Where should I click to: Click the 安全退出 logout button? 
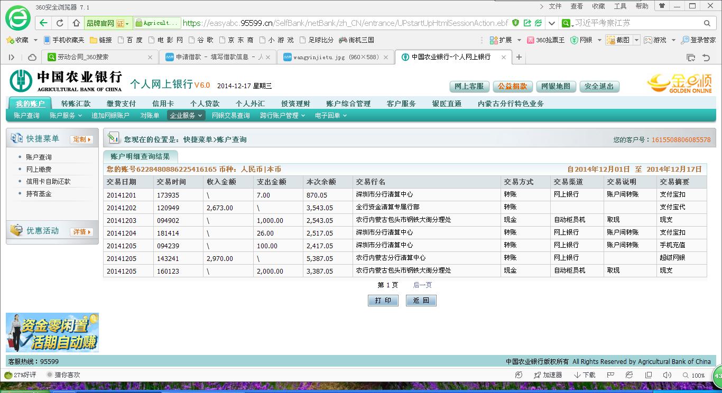click(599, 87)
